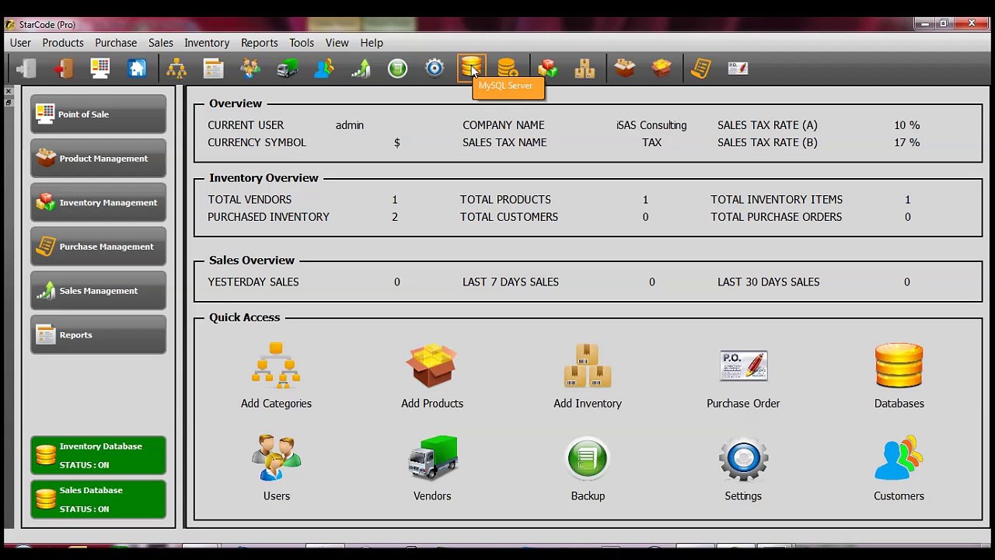Open Users in Quick Access
The width and height of the screenshot is (995, 560).
tap(276, 468)
